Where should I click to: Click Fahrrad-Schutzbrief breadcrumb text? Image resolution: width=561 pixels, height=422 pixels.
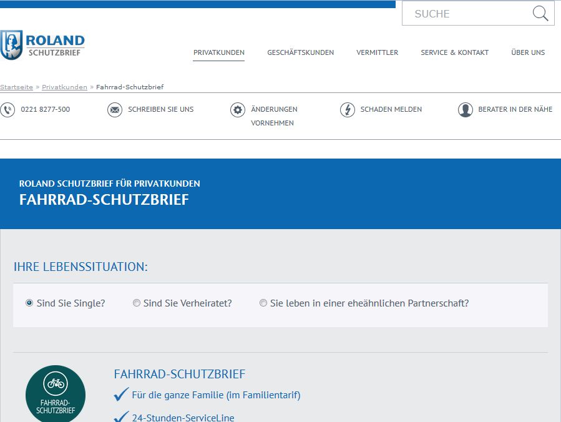130,87
